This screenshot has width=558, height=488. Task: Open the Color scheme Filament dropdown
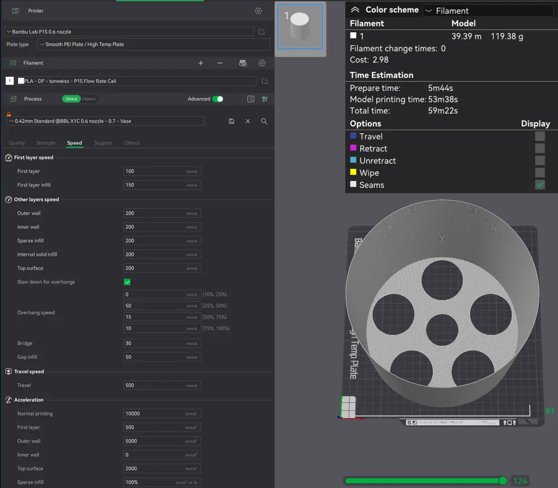pos(488,11)
